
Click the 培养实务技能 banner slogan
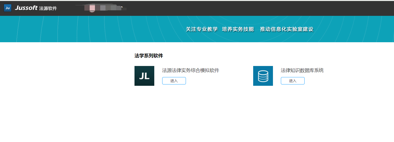pyautogui.click(x=238, y=29)
